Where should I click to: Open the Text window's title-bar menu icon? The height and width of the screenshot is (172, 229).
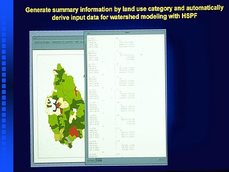coord(88,33)
